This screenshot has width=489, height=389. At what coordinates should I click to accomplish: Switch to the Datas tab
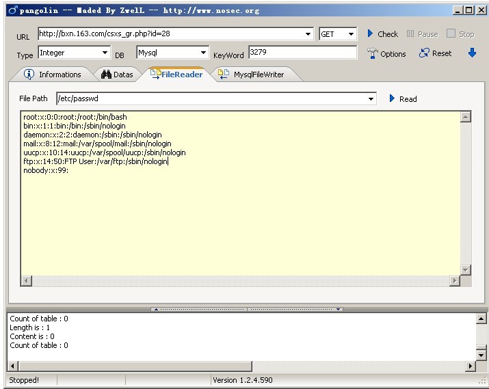[117, 75]
